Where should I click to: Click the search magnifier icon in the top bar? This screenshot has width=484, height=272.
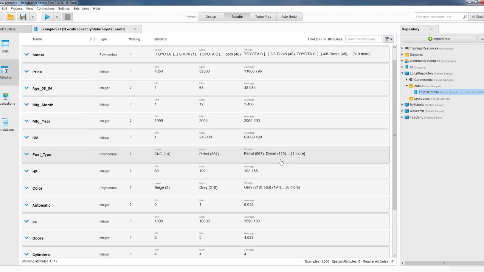[x=465, y=17]
